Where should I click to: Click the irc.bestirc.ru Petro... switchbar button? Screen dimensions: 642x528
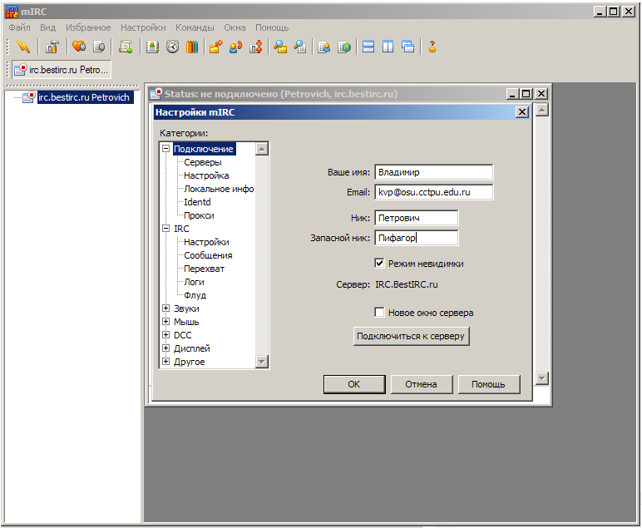pos(62,70)
